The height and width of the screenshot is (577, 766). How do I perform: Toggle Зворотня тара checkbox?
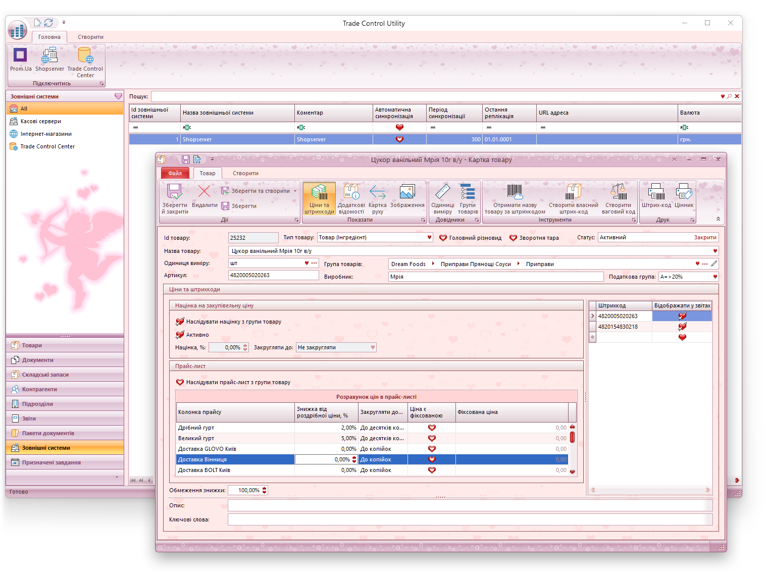[x=513, y=238]
